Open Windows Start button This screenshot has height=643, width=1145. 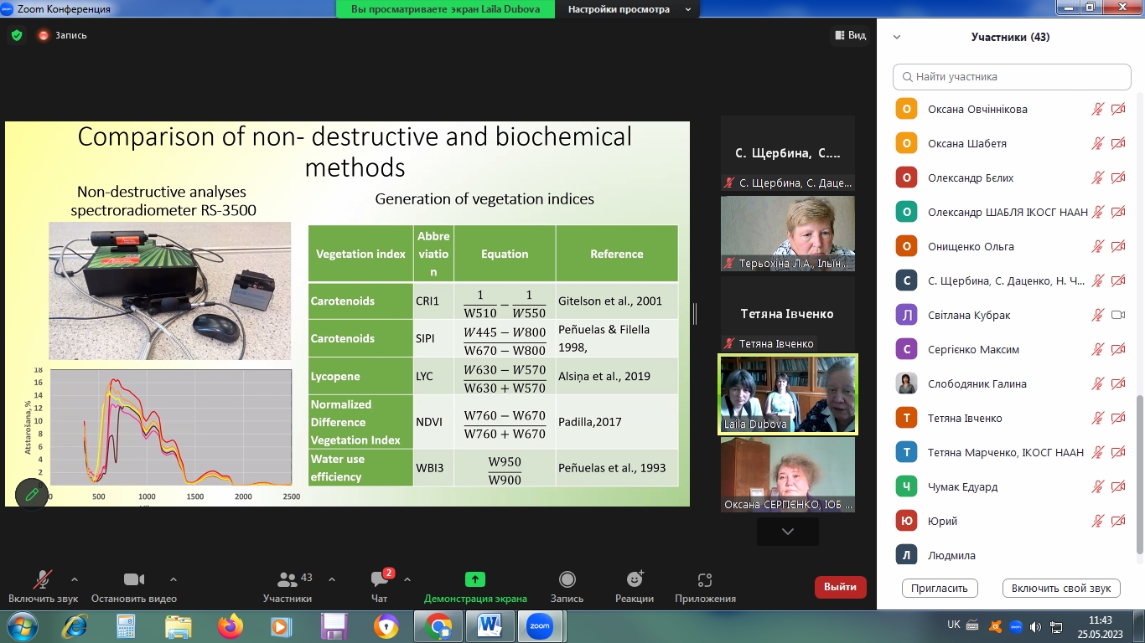pyautogui.click(x=22, y=626)
